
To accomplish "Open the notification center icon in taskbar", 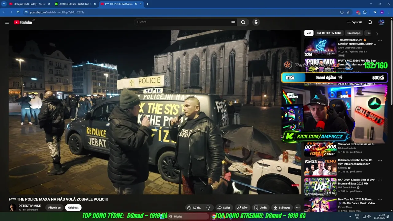I will point(388,216).
